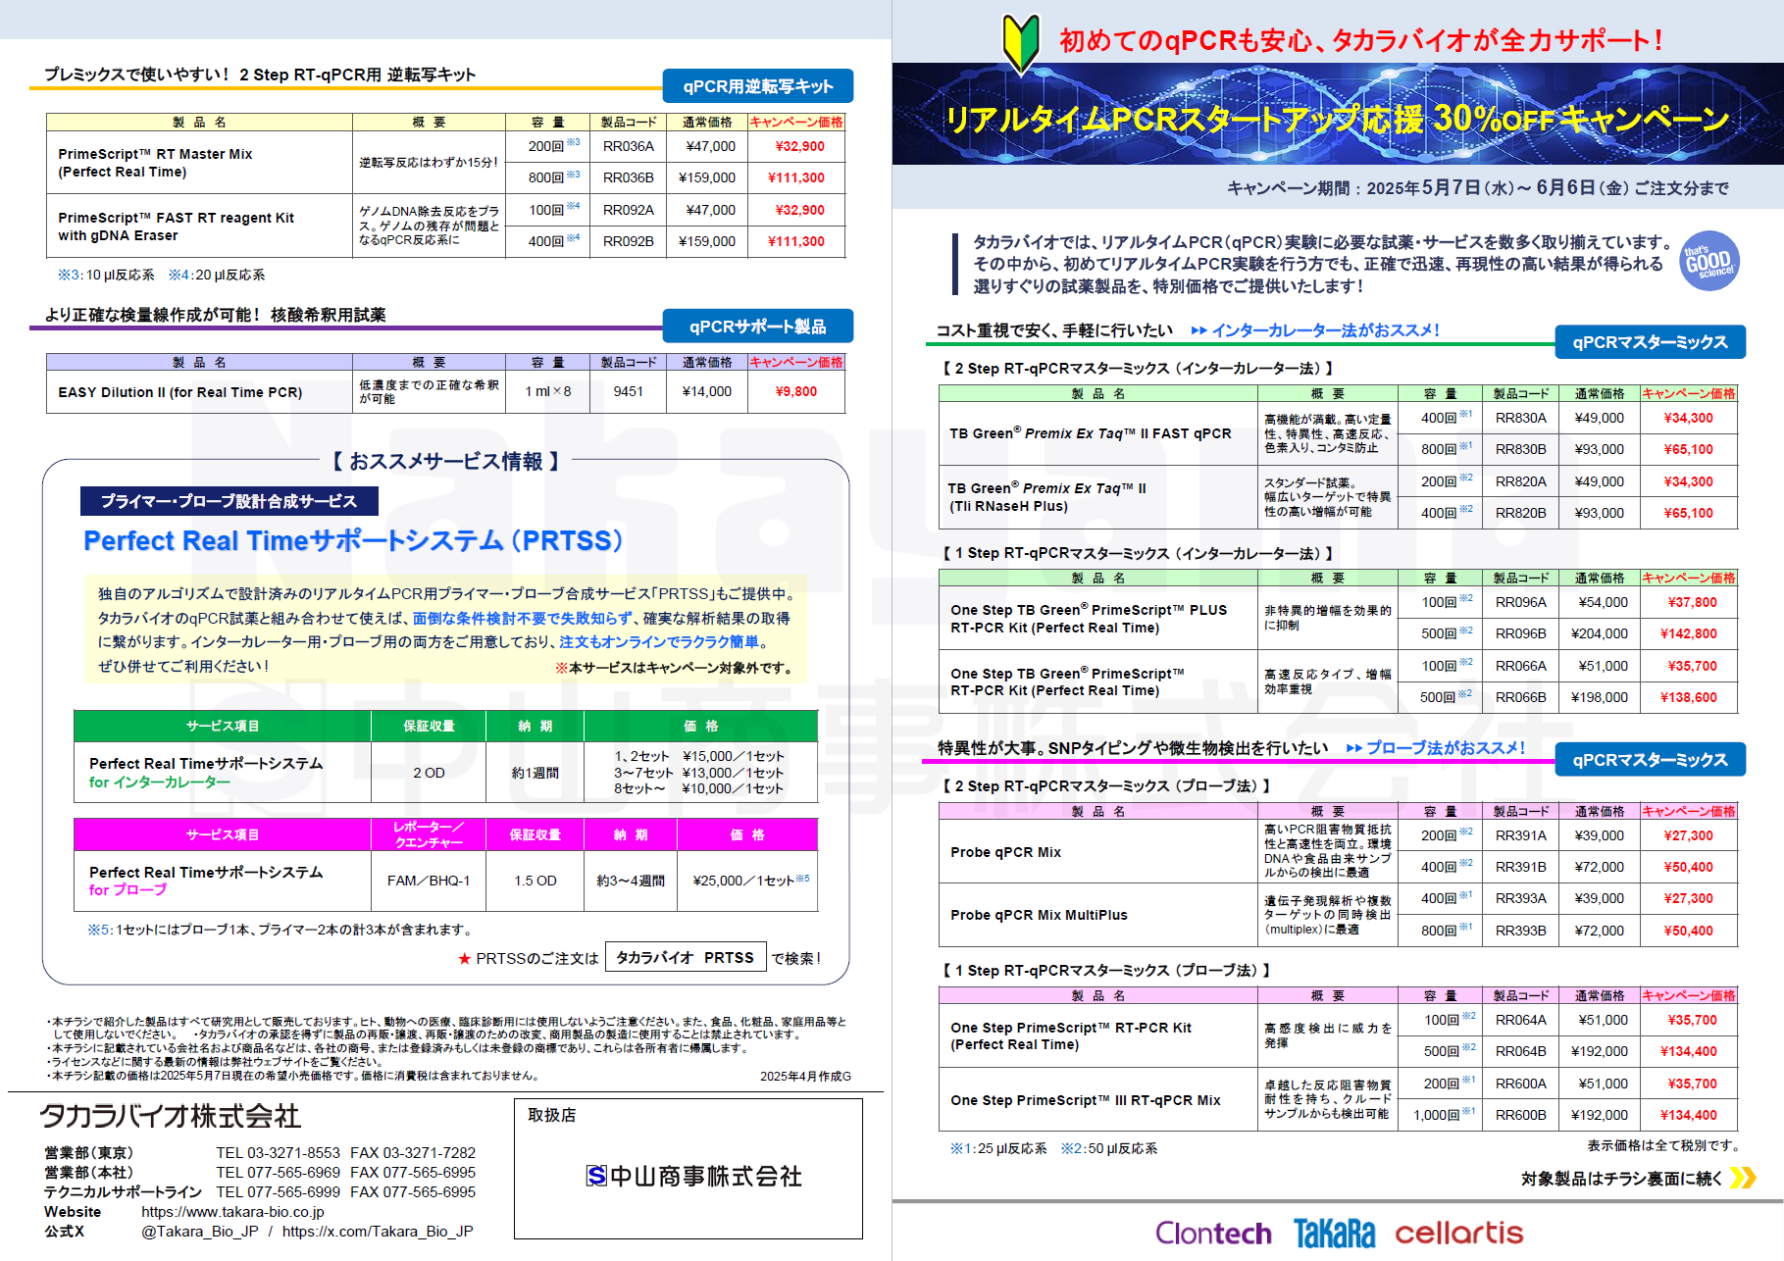Select product code RR036A
The image size is (1784, 1261).
pos(629,146)
